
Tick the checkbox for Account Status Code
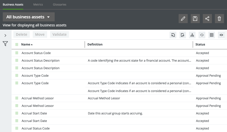17,53
